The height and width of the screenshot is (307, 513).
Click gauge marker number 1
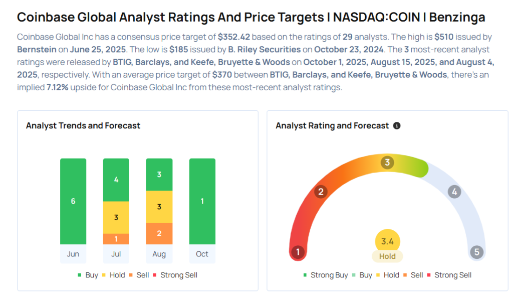[298, 252]
